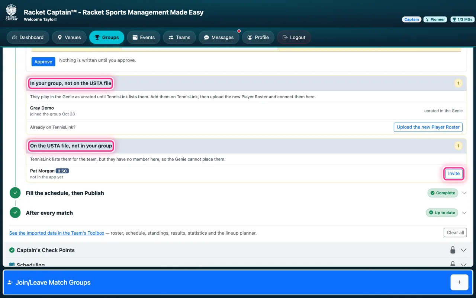Click the Up to date status badge
Image resolution: width=476 pixels, height=298 pixels.
[442, 213]
